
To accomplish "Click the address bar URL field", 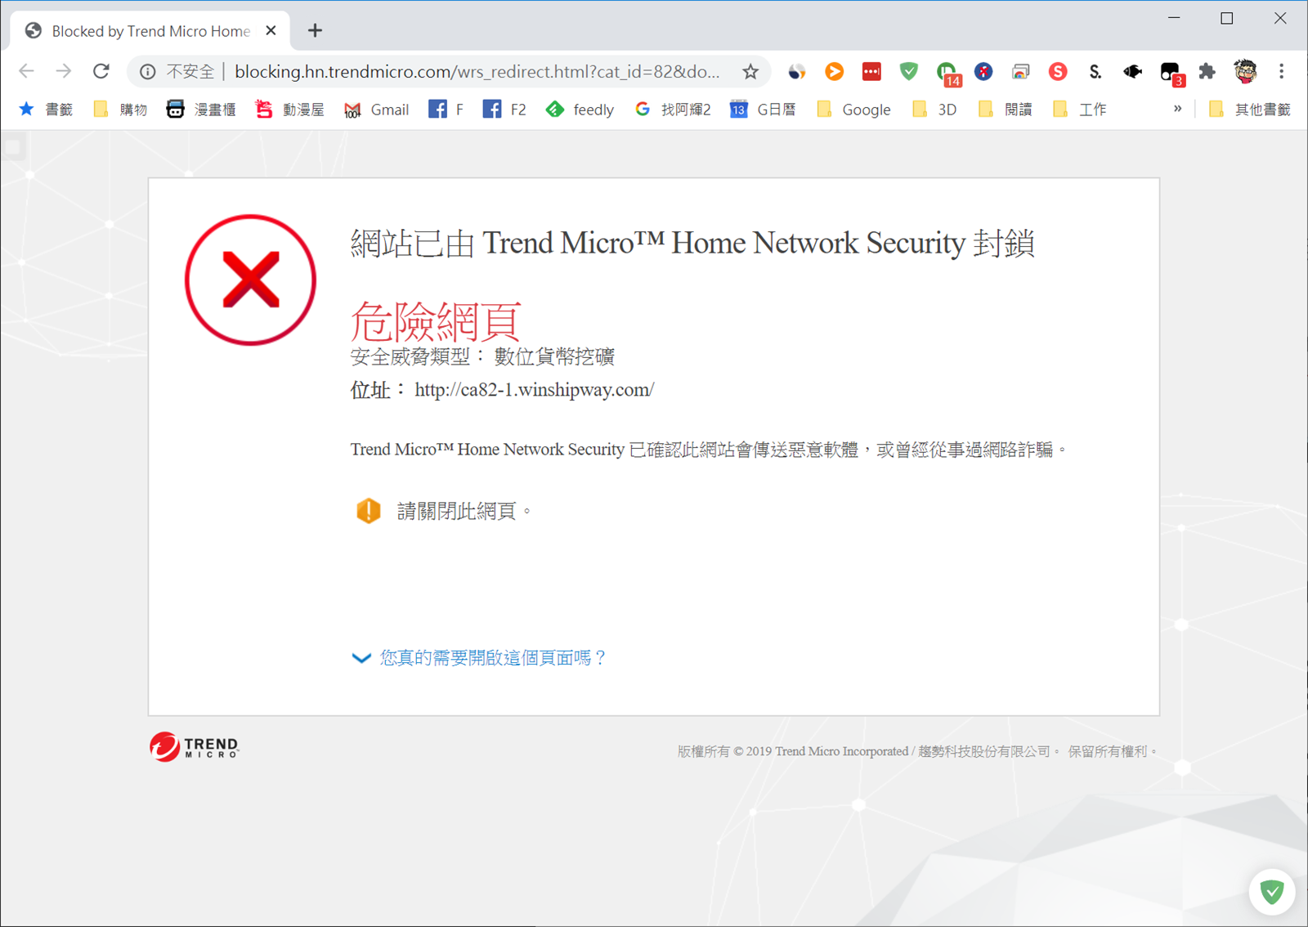I will (x=477, y=72).
